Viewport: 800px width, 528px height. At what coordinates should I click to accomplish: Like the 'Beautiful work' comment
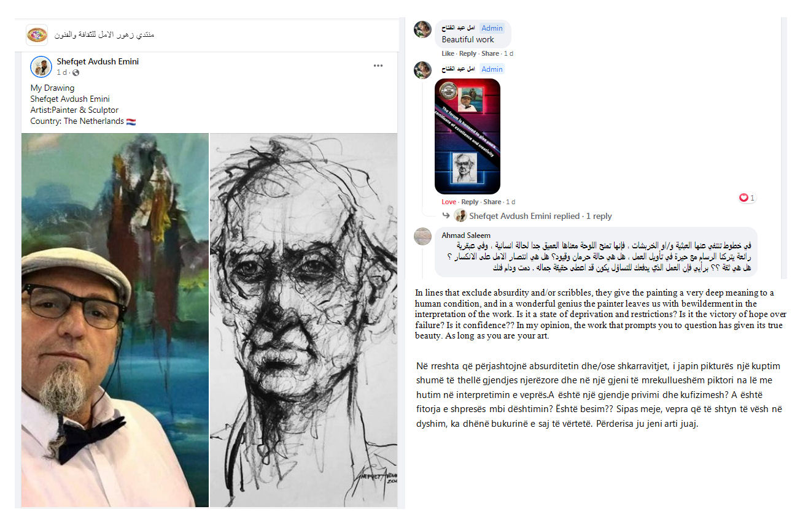coord(448,53)
